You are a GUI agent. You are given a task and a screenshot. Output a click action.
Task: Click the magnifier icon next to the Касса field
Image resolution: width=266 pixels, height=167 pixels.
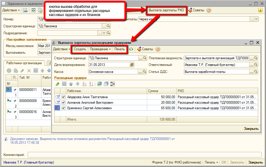tap(145, 71)
